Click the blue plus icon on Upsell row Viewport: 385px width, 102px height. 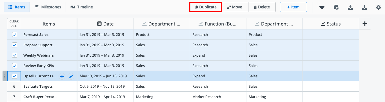click(x=62, y=76)
